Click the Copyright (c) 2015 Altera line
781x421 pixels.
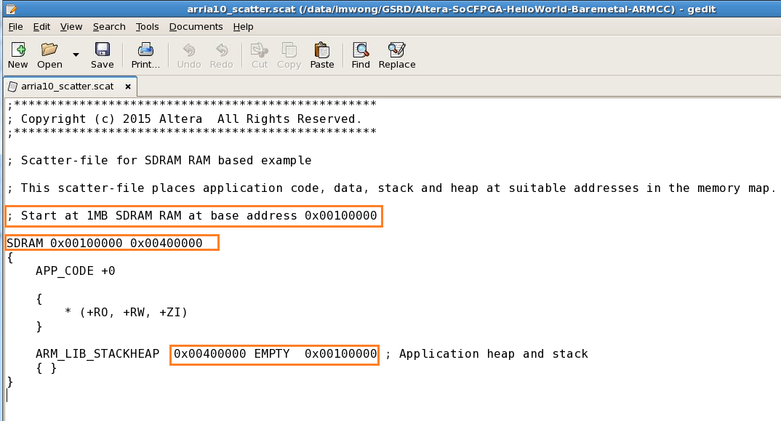pos(184,119)
